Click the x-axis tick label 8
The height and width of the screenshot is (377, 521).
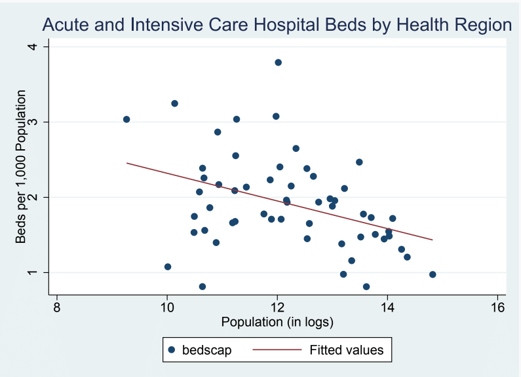click(57, 307)
